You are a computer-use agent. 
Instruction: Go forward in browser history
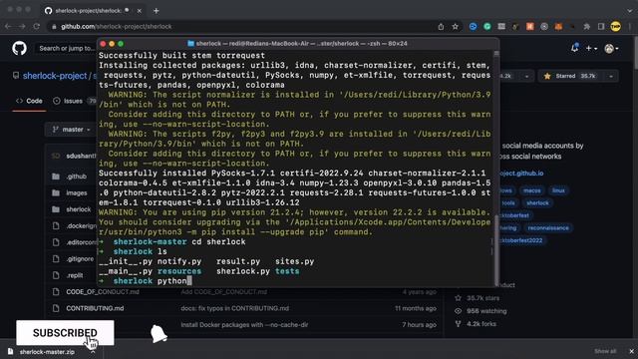tap(22, 27)
